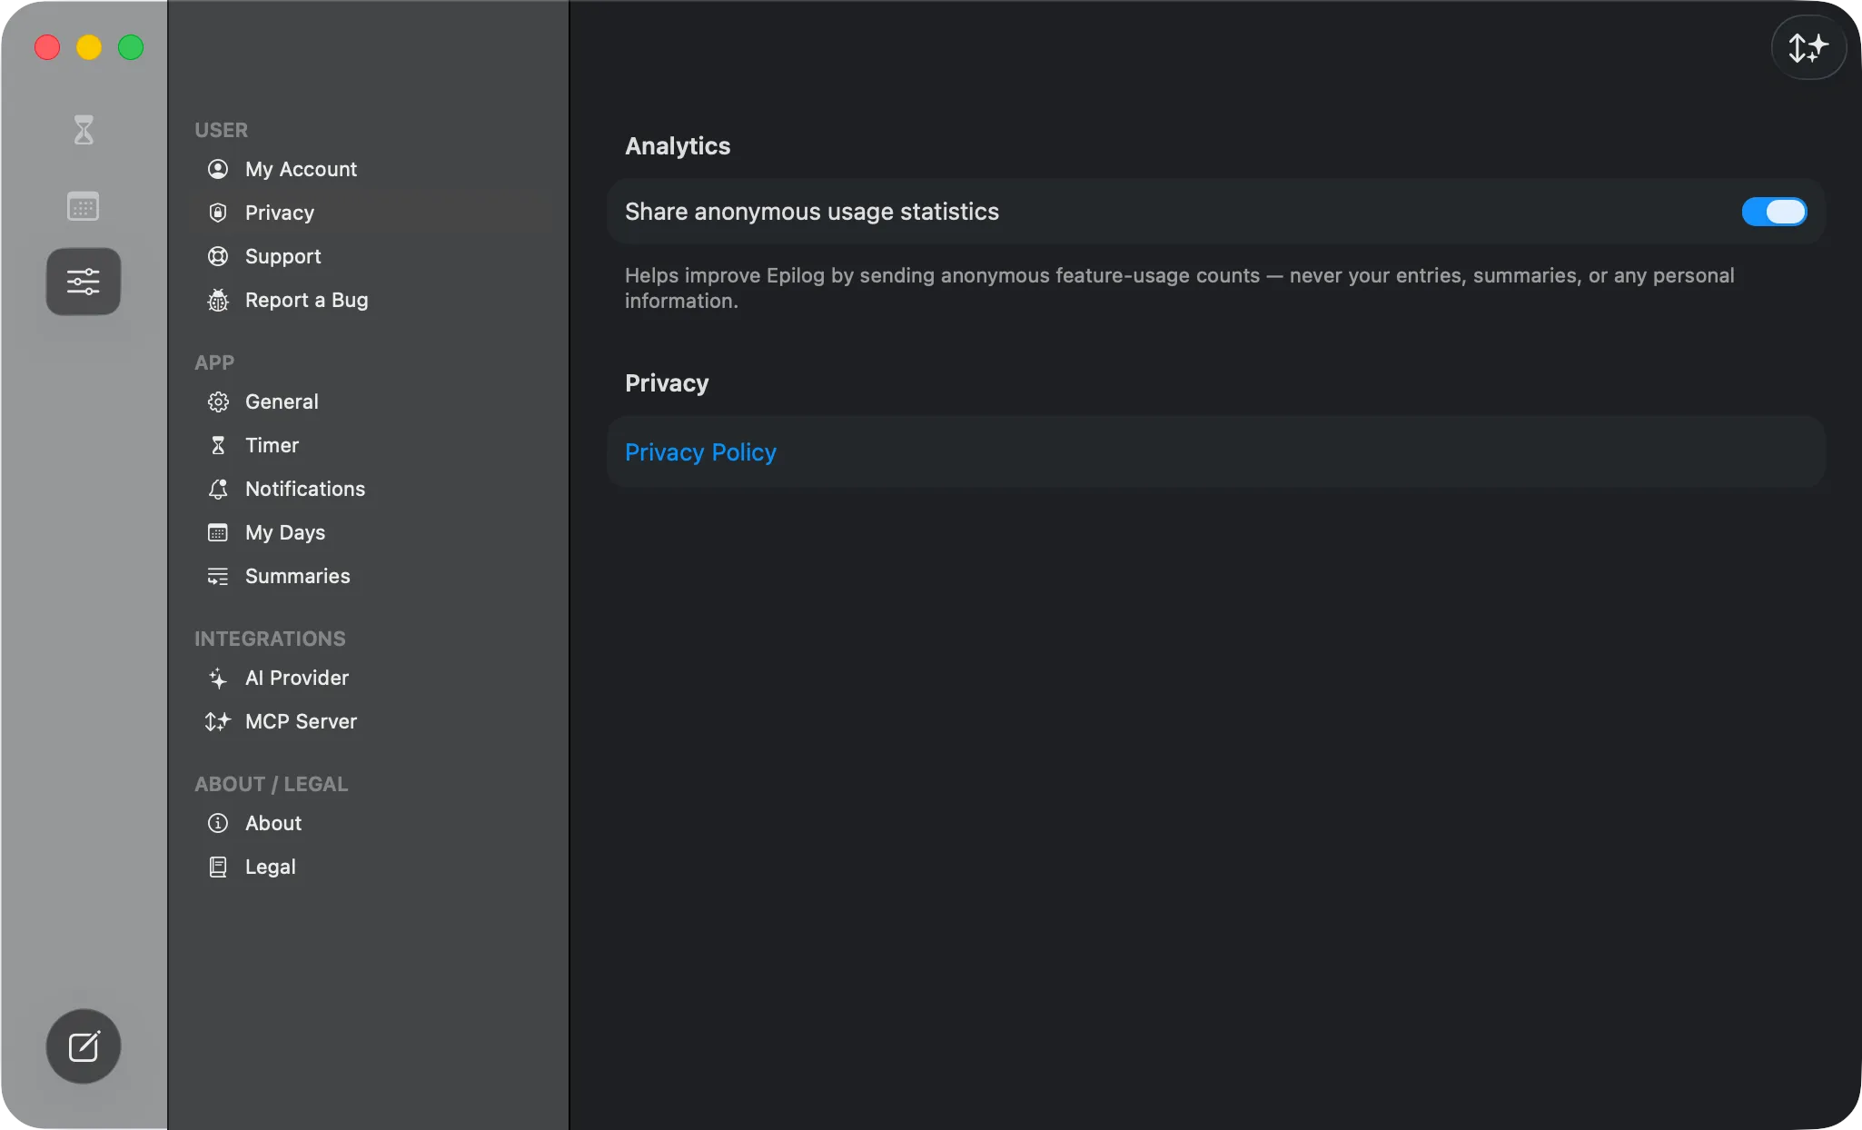Click the compose new entry button

84,1046
